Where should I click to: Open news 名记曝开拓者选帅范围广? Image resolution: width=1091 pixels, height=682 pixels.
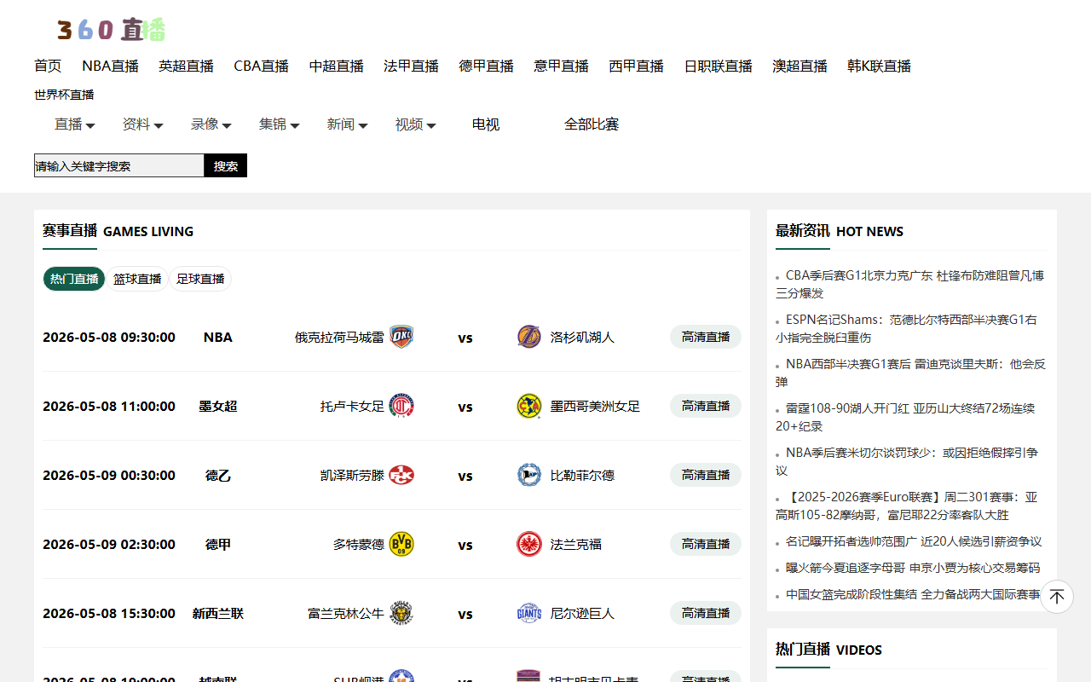[x=913, y=541]
